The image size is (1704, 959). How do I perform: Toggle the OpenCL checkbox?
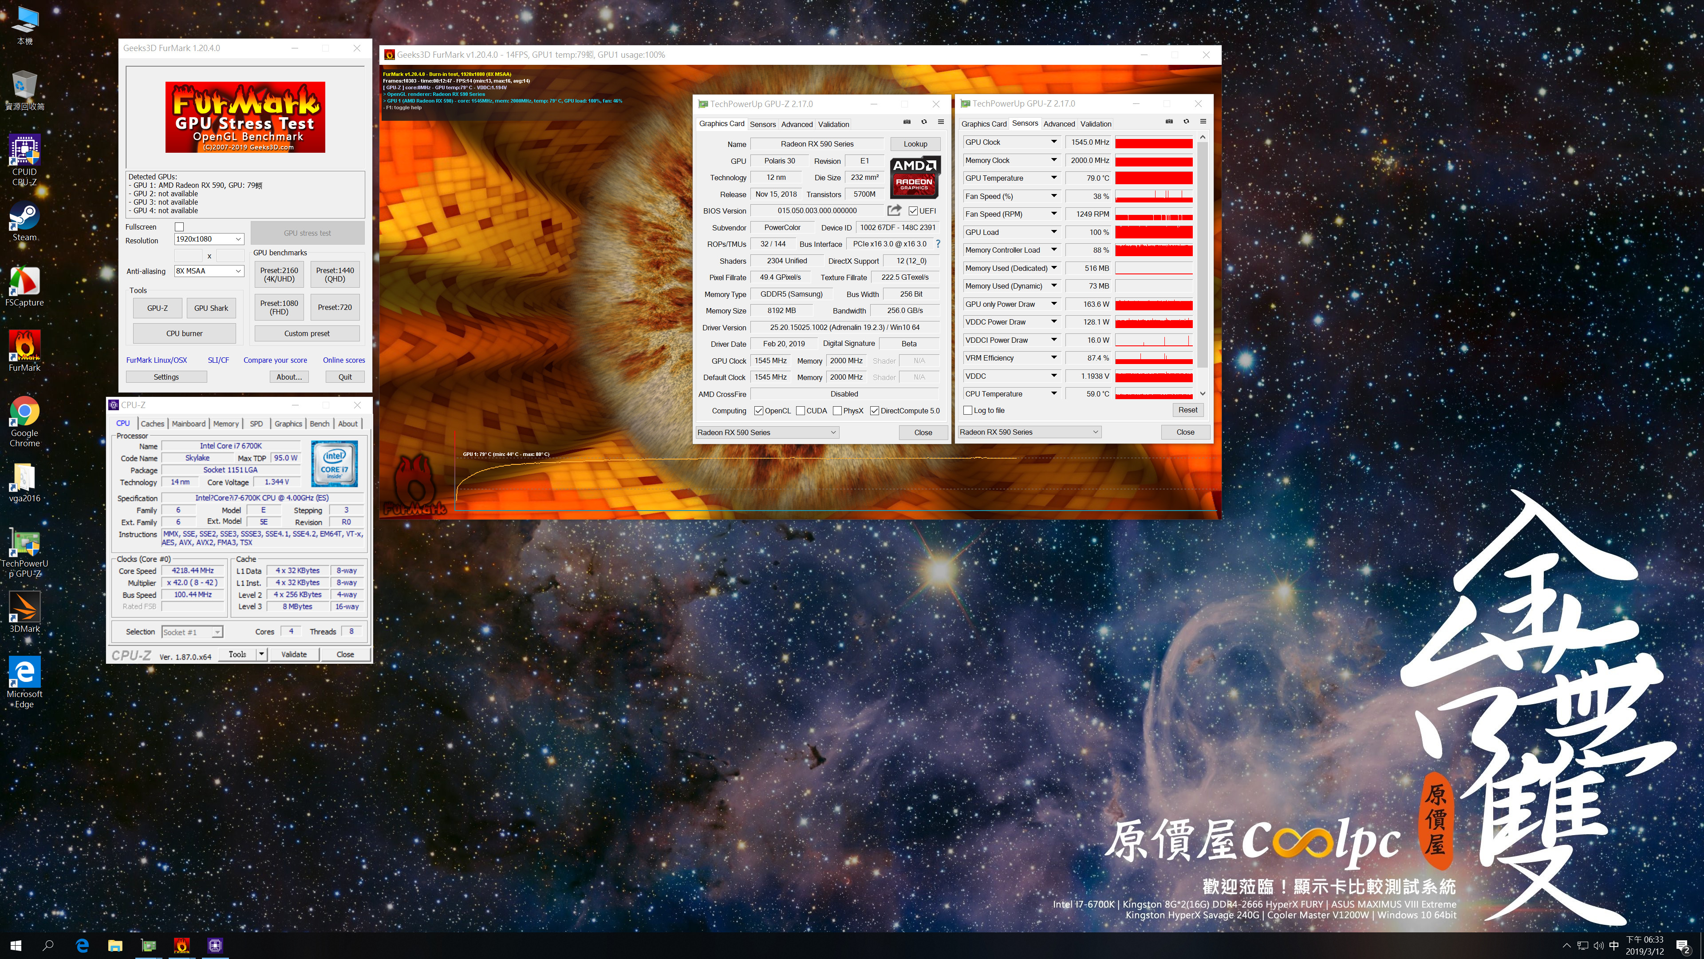[x=759, y=411]
